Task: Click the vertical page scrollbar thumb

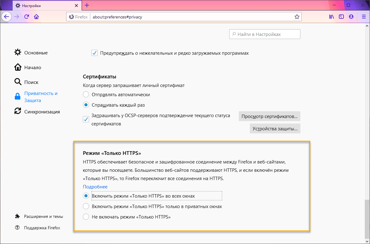Action: click(367, 218)
